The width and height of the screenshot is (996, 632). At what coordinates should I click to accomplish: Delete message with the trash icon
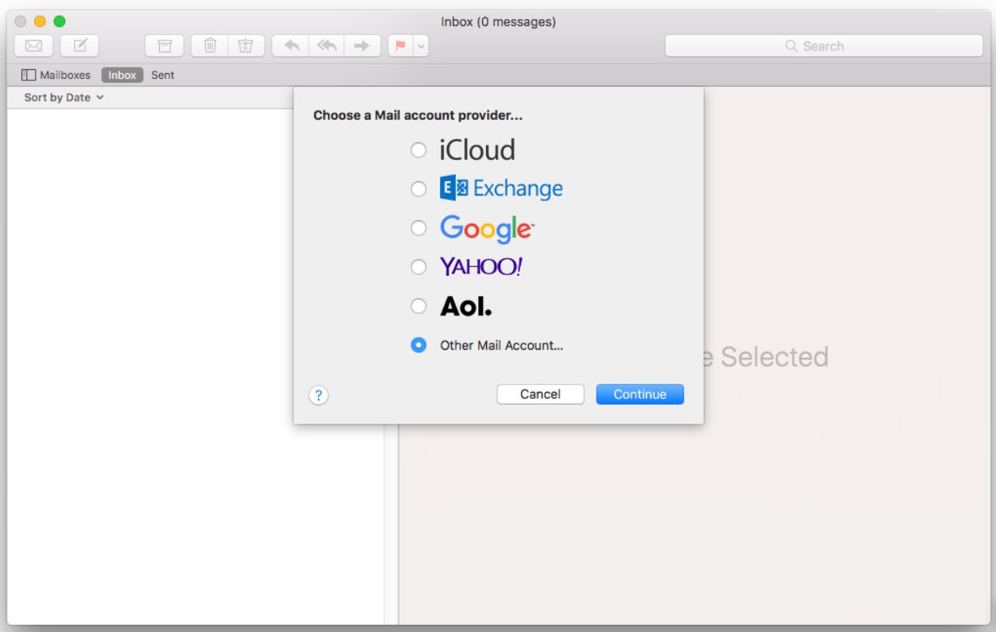point(210,45)
